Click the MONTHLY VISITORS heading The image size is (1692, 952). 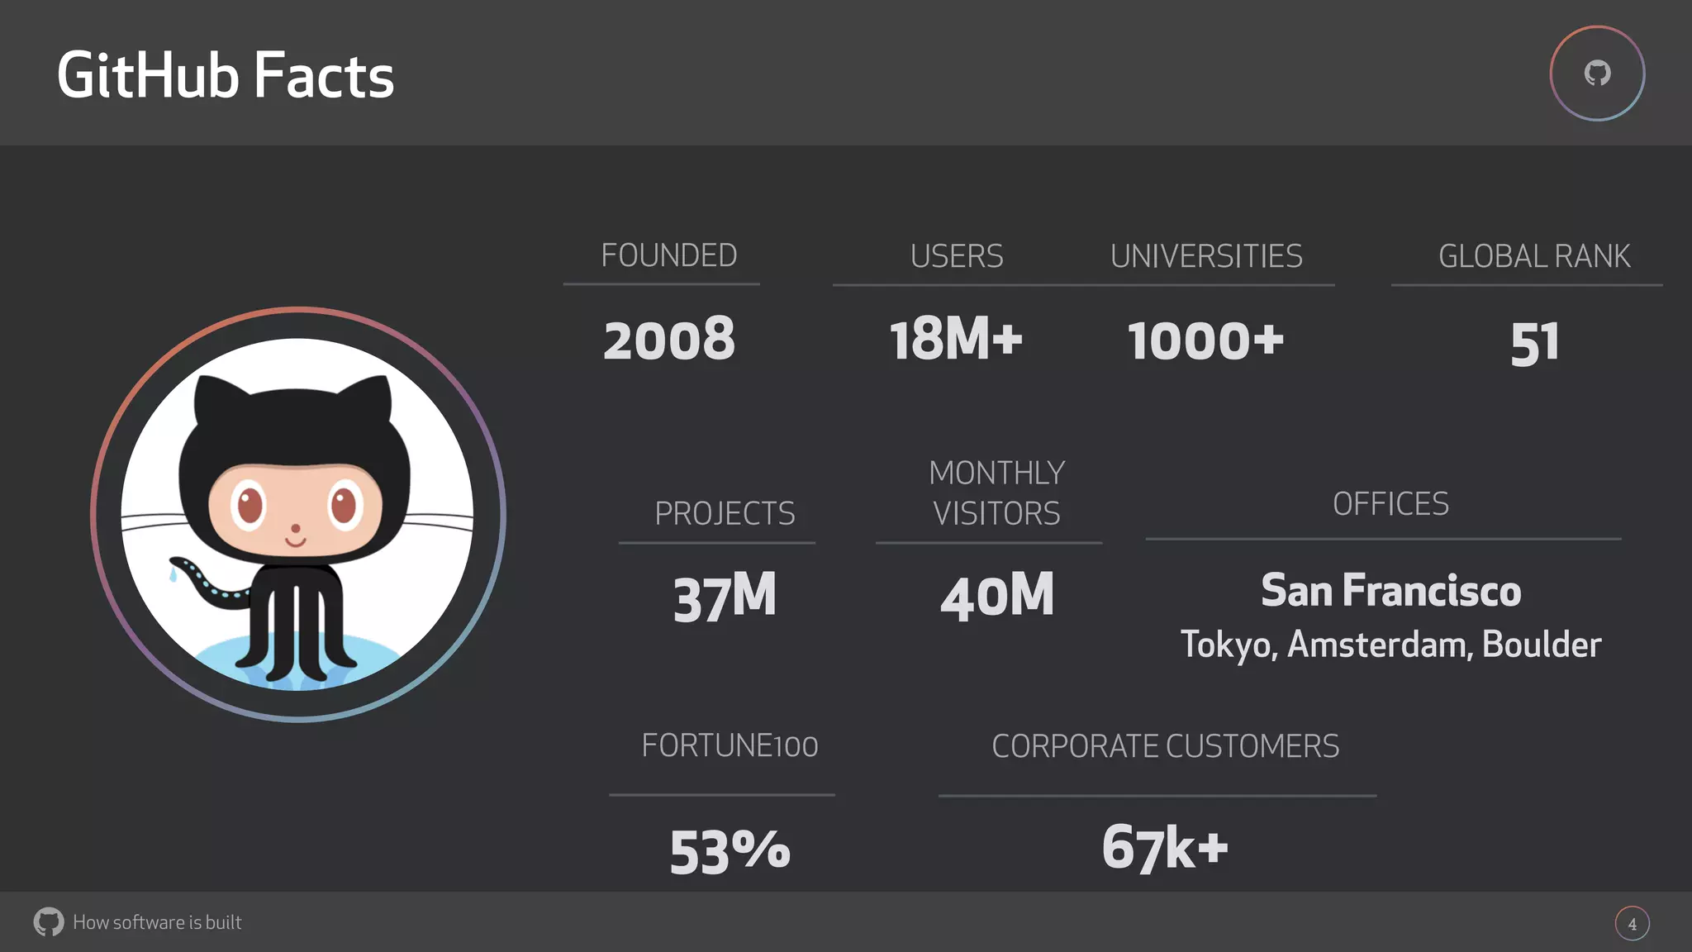click(x=997, y=493)
